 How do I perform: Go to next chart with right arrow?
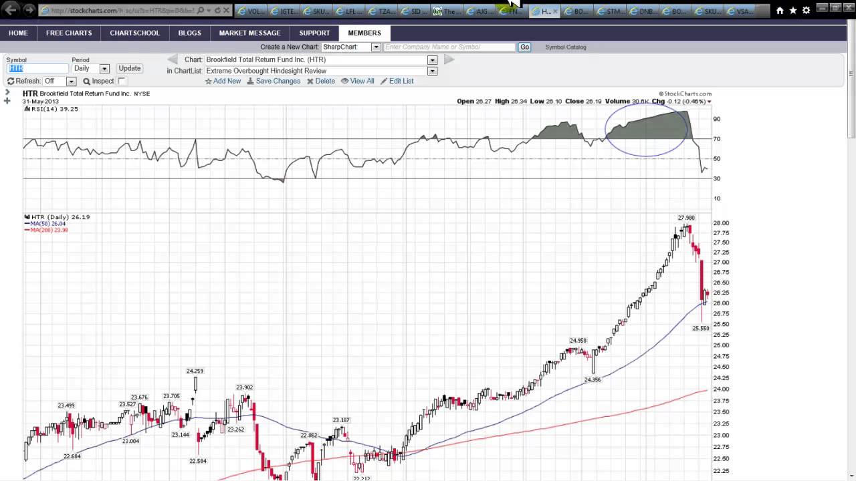(x=449, y=59)
